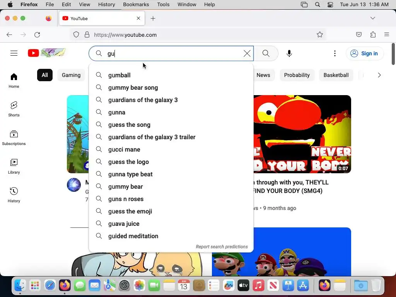
Task: Submit search with the magnifier button
Action: point(266,53)
